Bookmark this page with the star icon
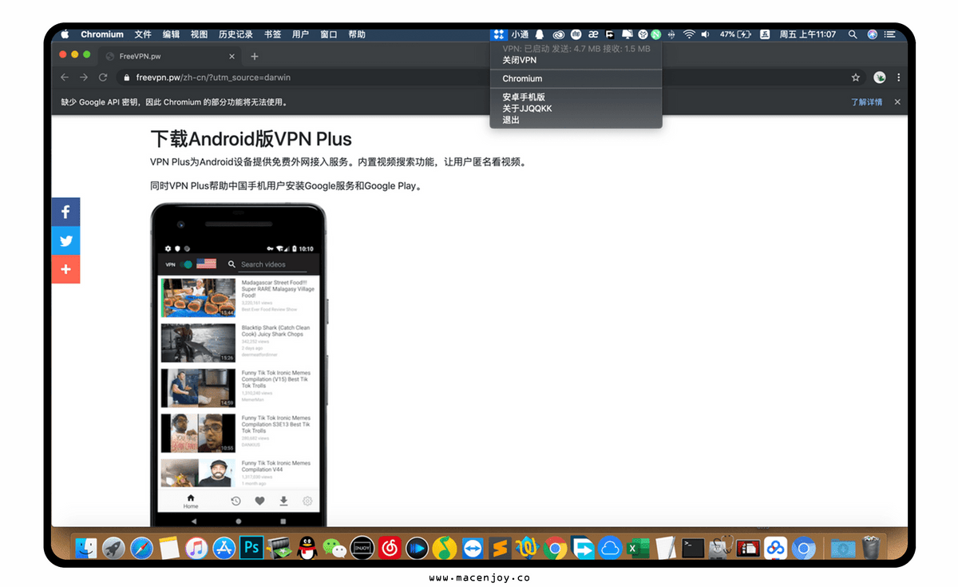This screenshot has width=958, height=587. 856,77
